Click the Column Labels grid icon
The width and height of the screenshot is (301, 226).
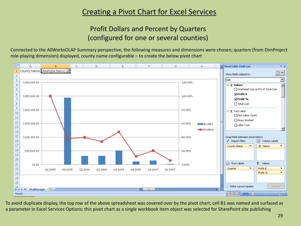[258, 141]
